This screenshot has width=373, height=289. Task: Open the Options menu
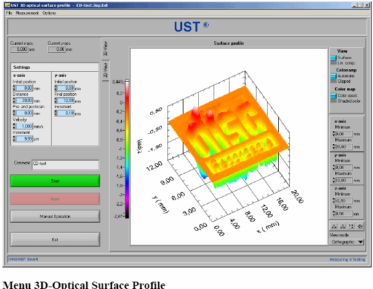[x=49, y=13]
